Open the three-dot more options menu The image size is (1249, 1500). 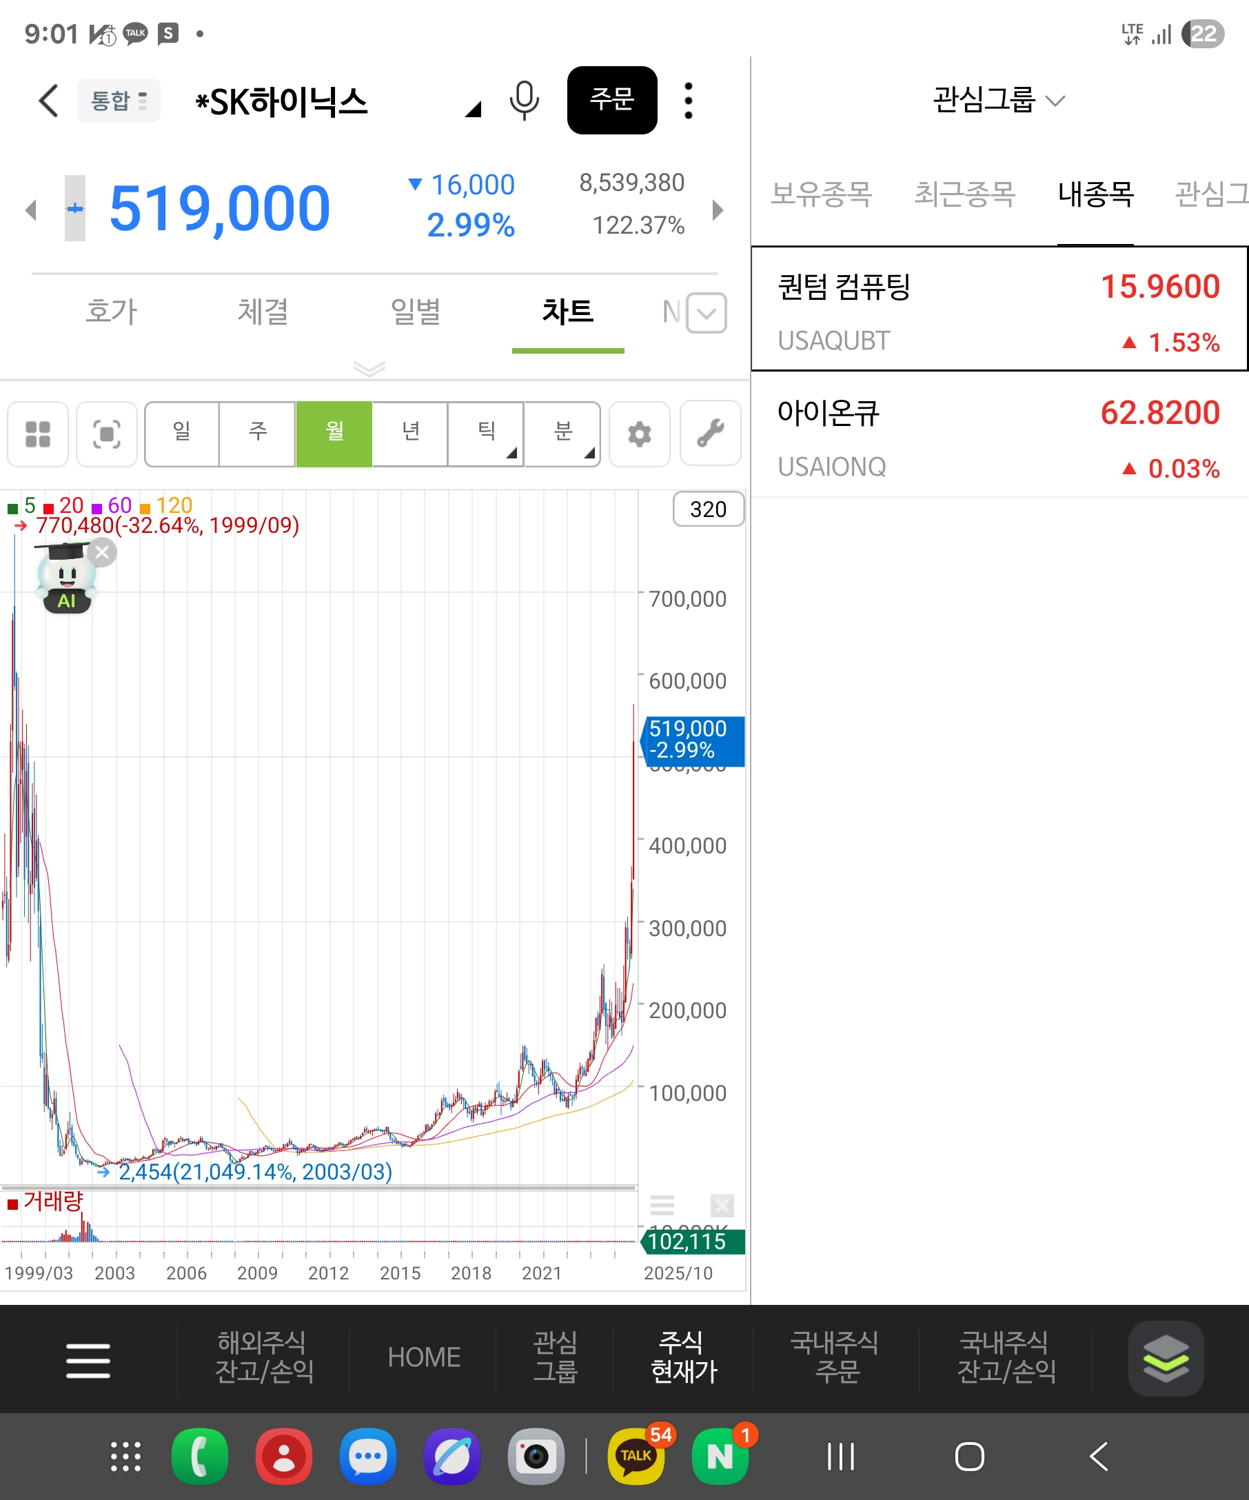pos(689,101)
